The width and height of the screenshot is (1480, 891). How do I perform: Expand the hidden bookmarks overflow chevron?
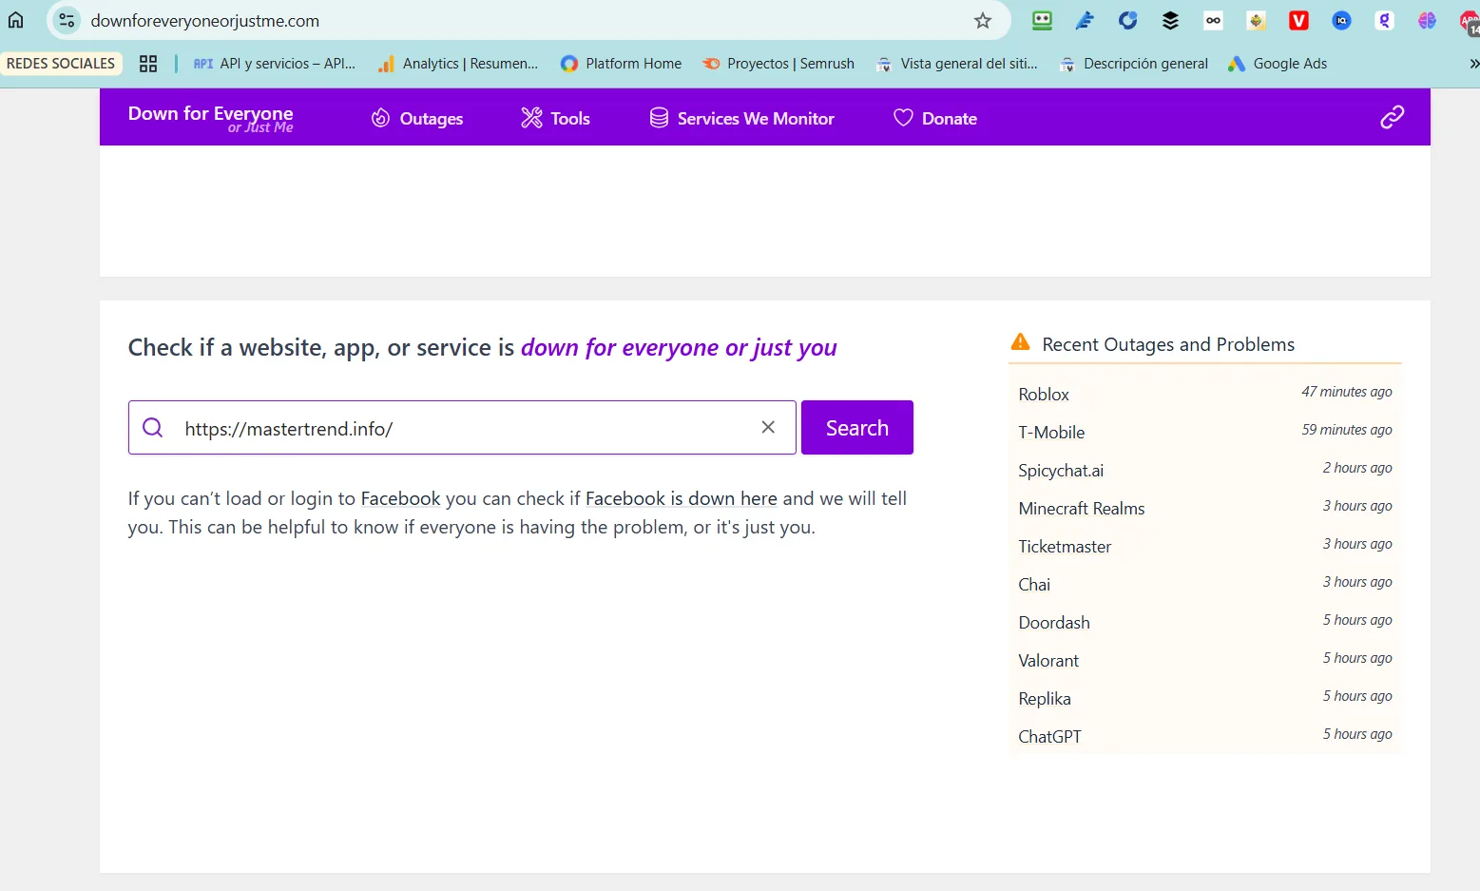coord(1472,64)
